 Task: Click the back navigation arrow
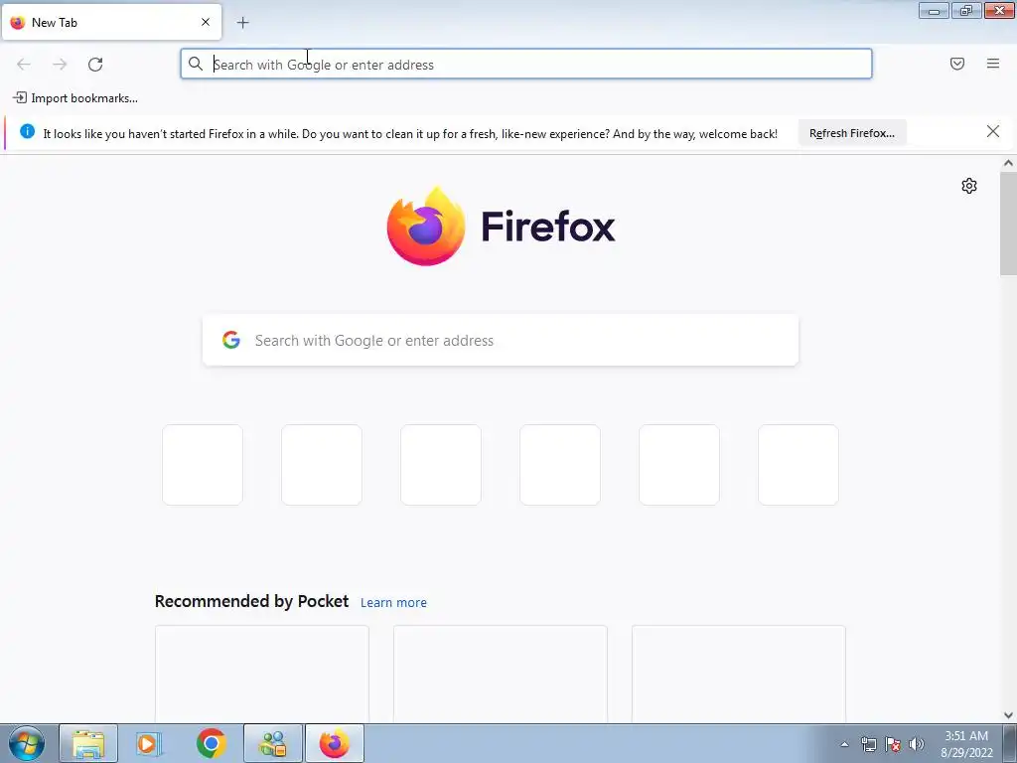click(x=24, y=65)
